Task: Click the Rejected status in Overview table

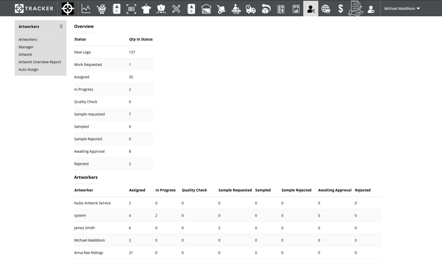Action: tap(81, 164)
